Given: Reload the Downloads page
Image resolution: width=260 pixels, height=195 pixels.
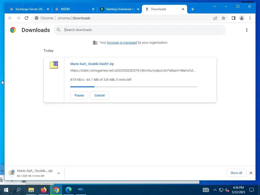Looking at the screenshot, I should pos(26,18).
